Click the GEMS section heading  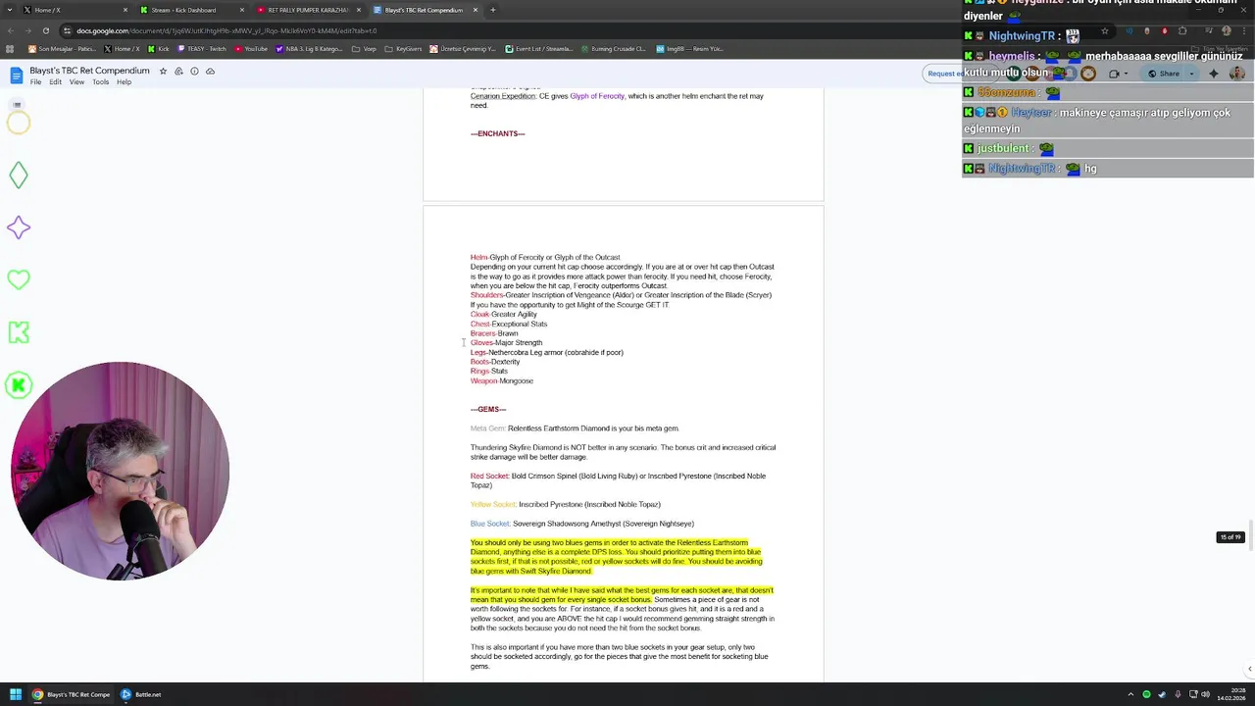(488, 409)
